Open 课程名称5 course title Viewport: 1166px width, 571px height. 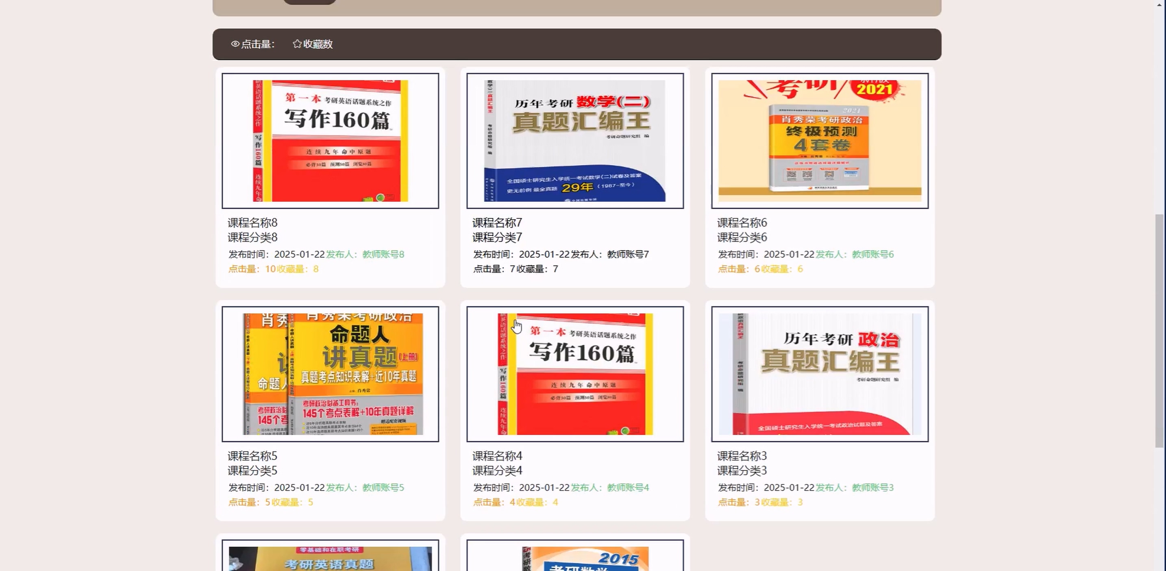252,456
